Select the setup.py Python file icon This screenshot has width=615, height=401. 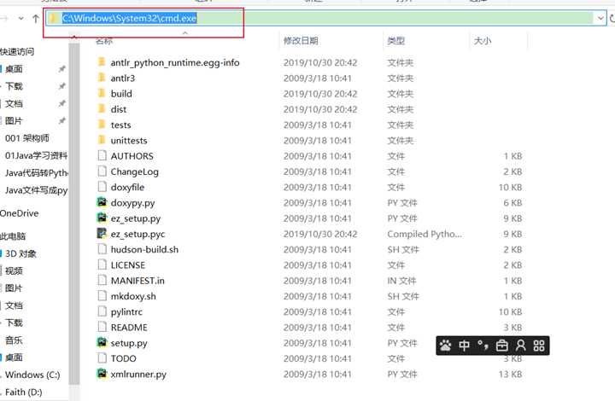coord(102,342)
